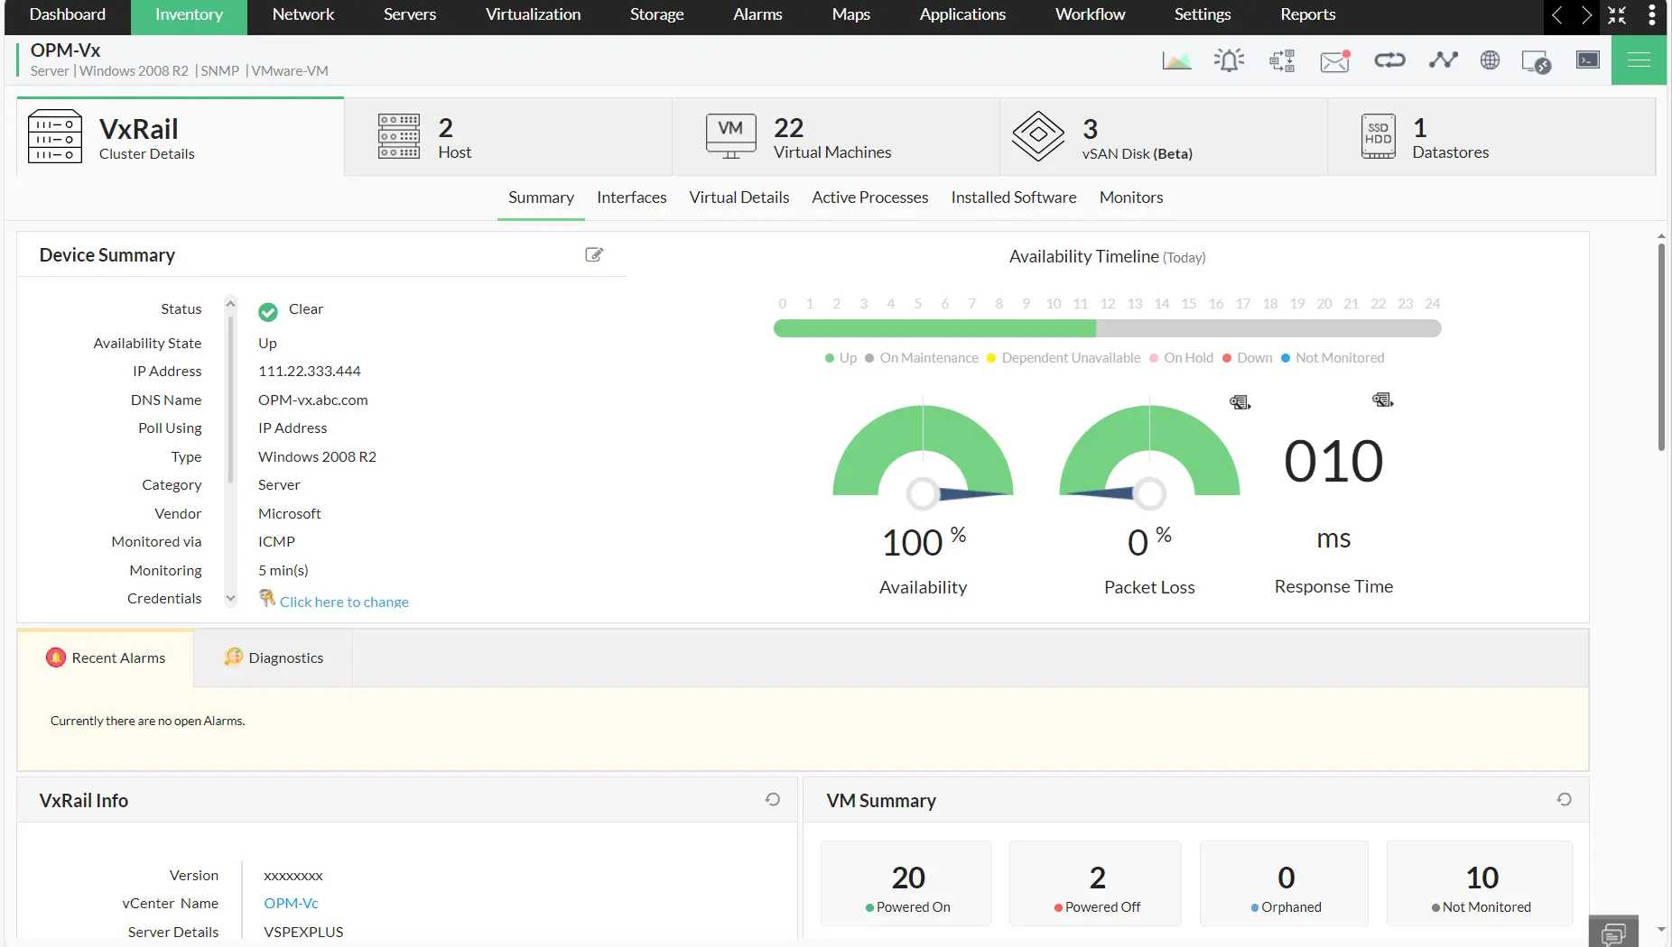
Task: Switch to the Installed Software tab
Action: click(1013, 198)
